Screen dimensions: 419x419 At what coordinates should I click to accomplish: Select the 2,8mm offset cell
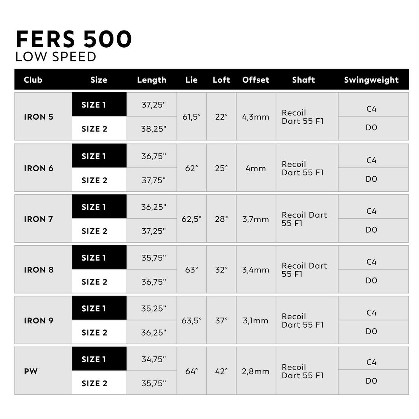[x=256, y=371]
